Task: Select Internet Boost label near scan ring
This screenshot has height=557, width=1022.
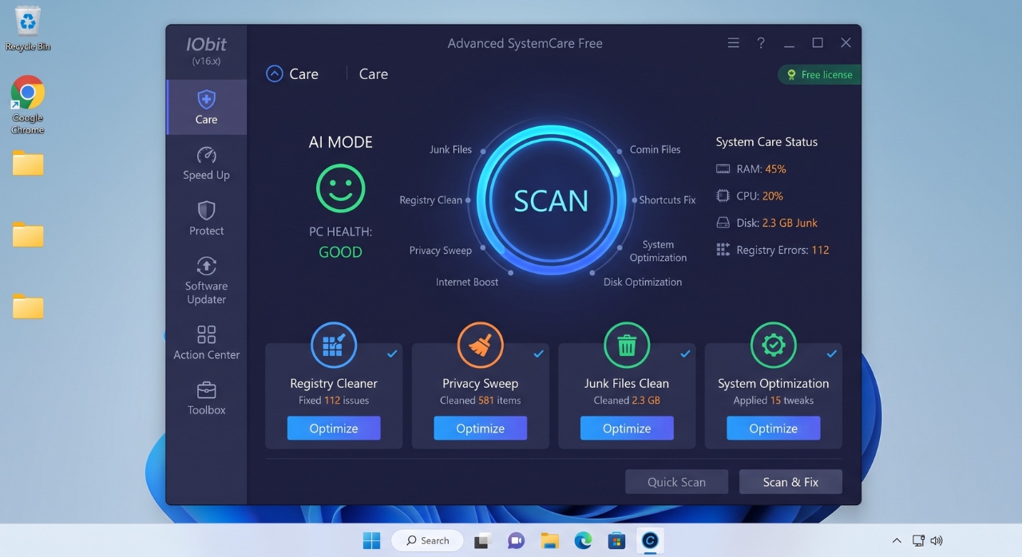Action: 467,282
